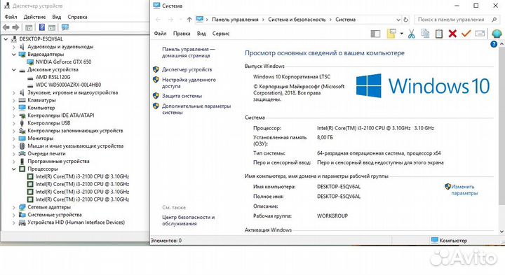Click show/hide console tree icon in Device Manager
This screenshot has width=505, height=275.
click(x=29, y=27)
